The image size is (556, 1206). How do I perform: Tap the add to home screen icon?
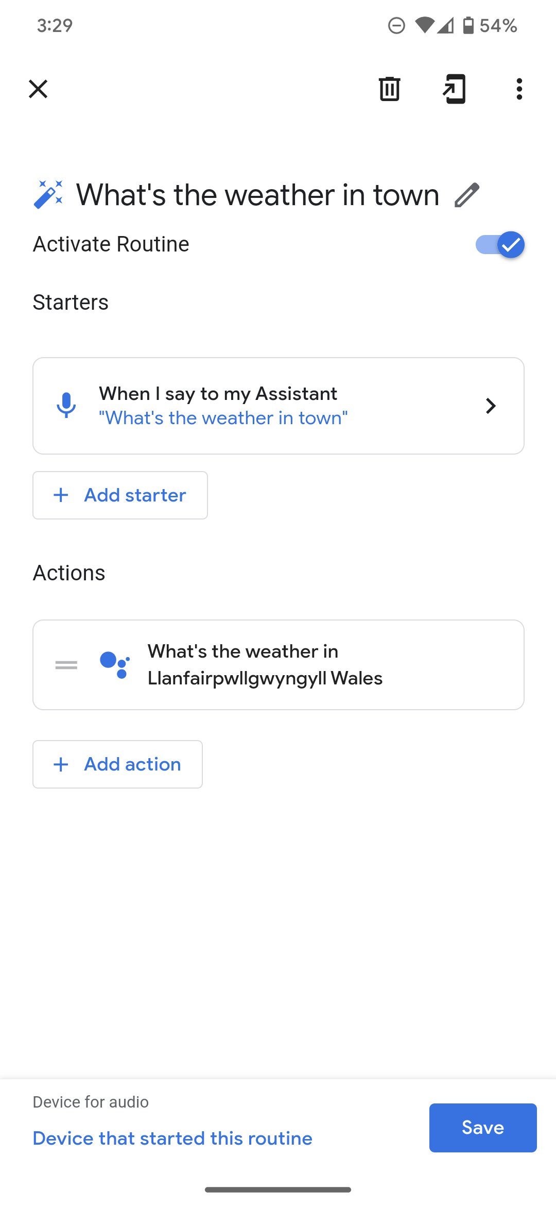[454, 89]
